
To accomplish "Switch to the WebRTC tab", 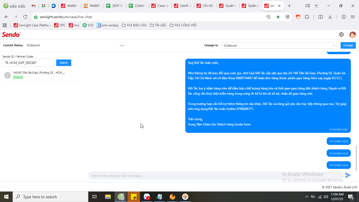I will click(x=92, y=6).
